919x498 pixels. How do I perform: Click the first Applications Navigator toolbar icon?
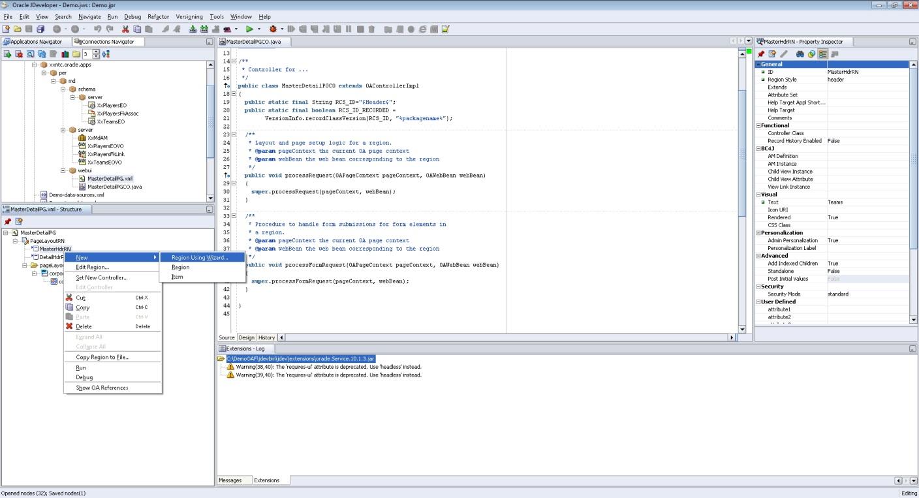pyautogui.click(x=8, y=54)
